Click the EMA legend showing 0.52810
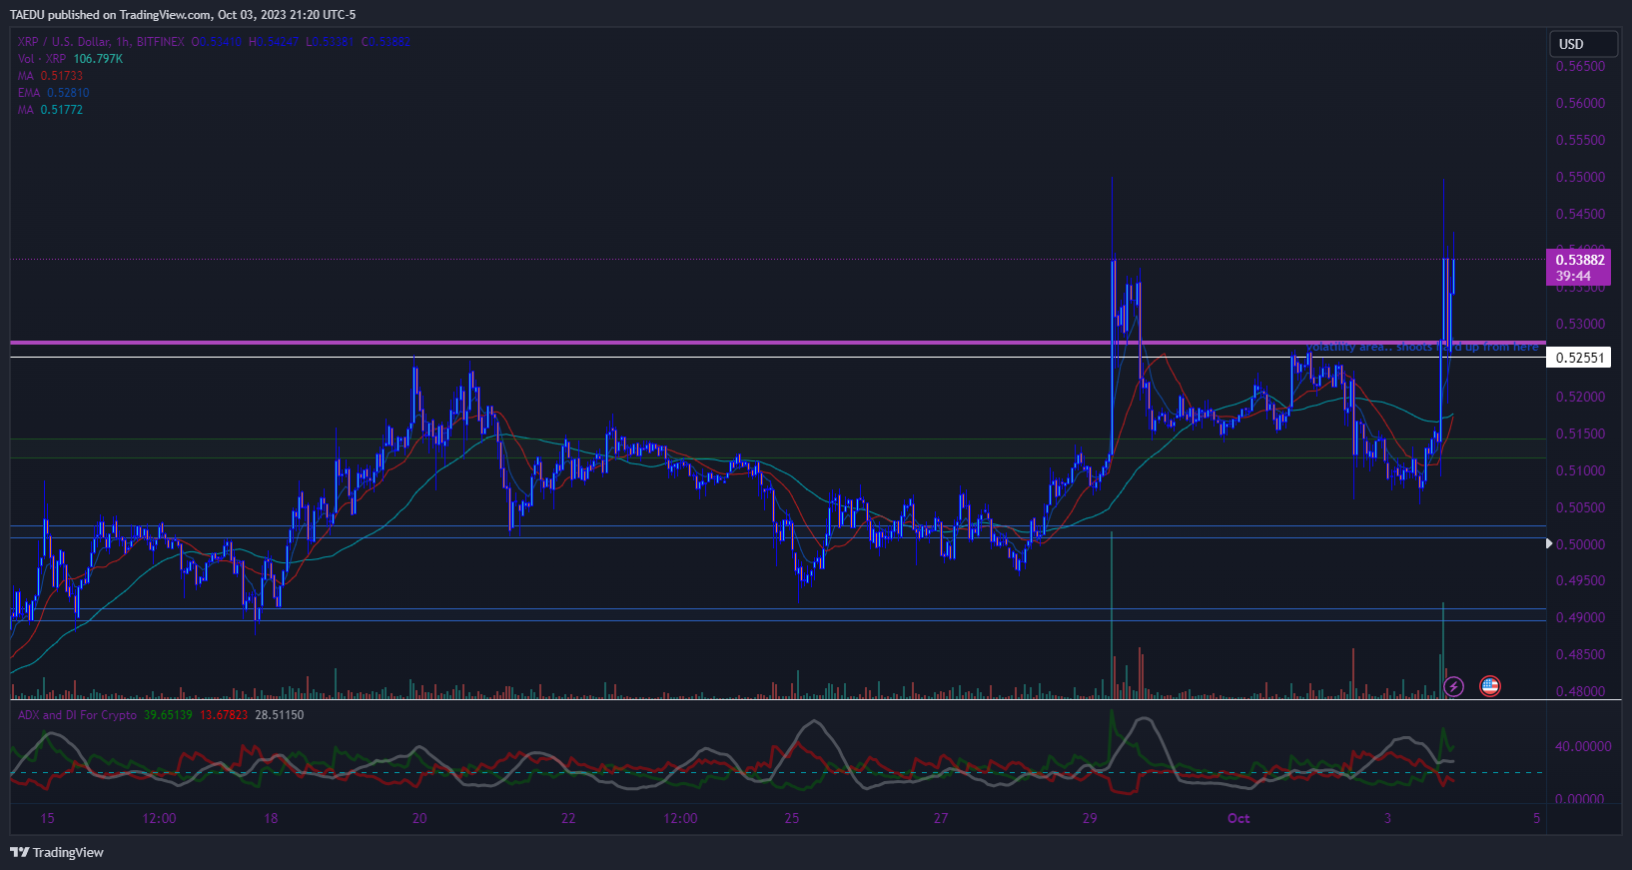The height and width of the screenshot is (870, 1632). pyautogui.click(x=53, y=93)
